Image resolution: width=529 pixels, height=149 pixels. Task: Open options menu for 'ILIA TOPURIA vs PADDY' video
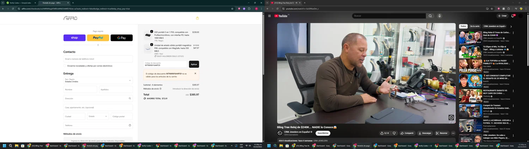(x=513, y=61)
